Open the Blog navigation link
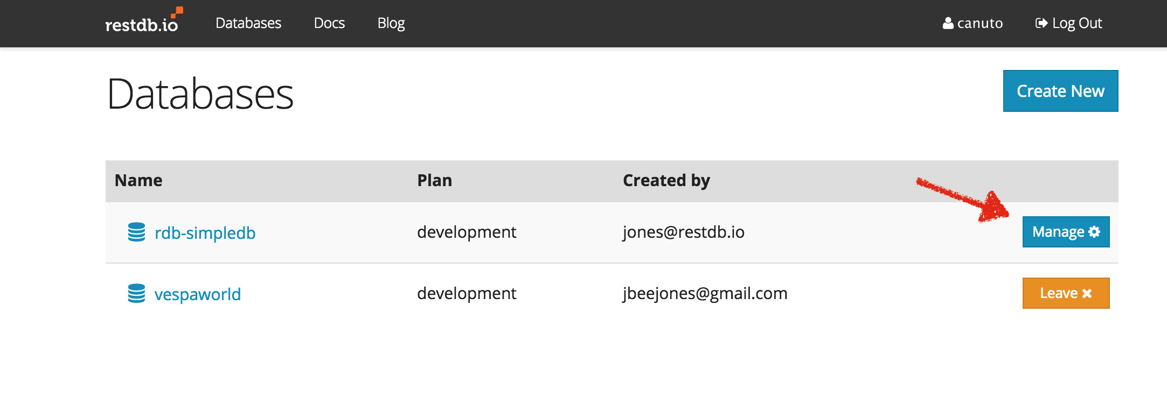 coord(391,23)
